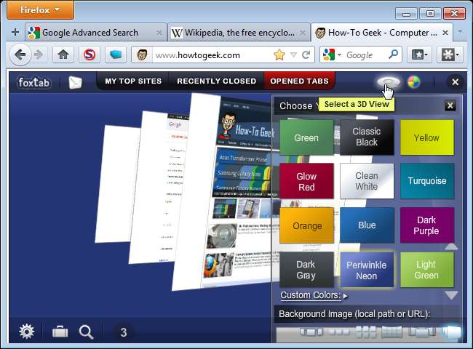This screenshot has height=349, width=473.
Task: Open the bookmarks menu button
Action: coord(419,55)
